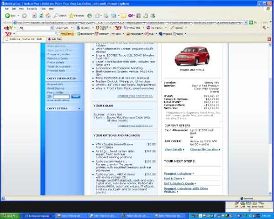This screenshot has height=219, width=274.
Task: Go to Home page icon
Action: 48,16
